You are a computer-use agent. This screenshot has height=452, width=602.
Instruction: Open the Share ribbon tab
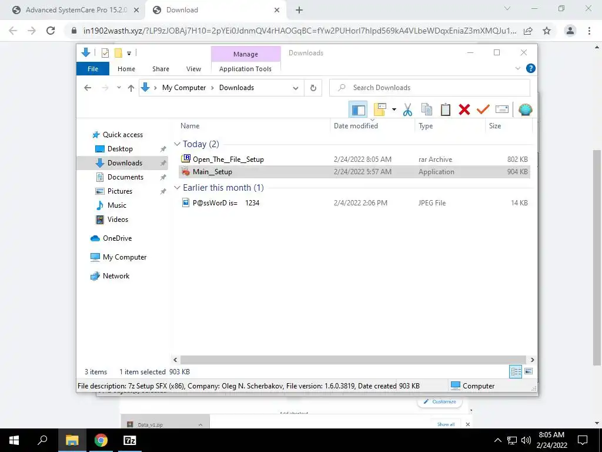coord(160,69)
